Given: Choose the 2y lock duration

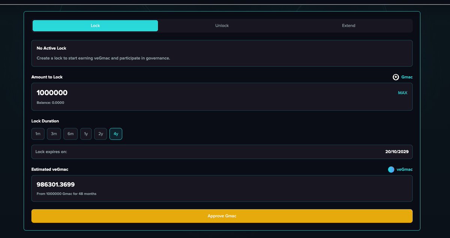Looking at the screenshot, I should [101, 134].
